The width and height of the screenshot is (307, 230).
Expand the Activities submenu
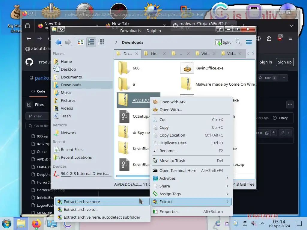191,178
